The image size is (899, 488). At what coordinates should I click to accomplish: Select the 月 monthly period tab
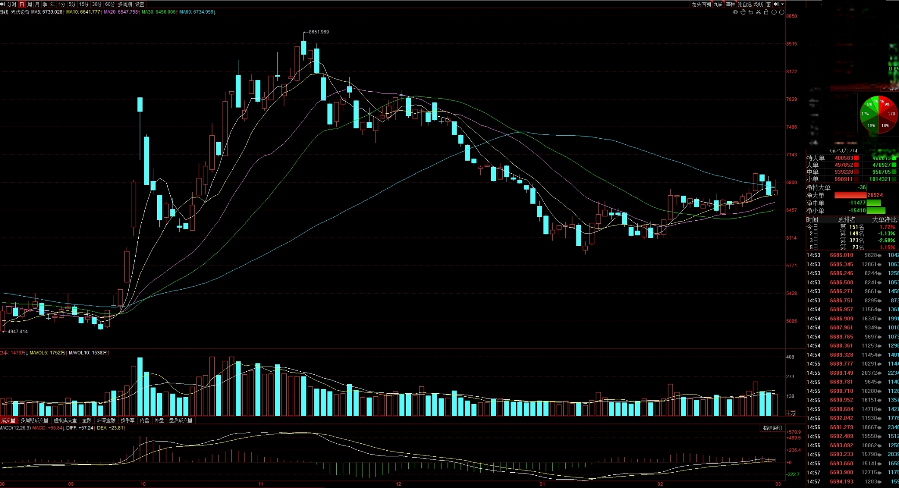point(37,4)
